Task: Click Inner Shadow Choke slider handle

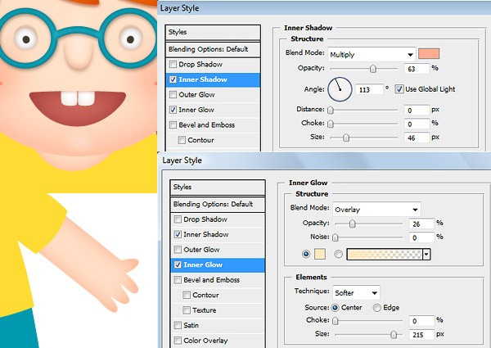Action: coord(331,124)
